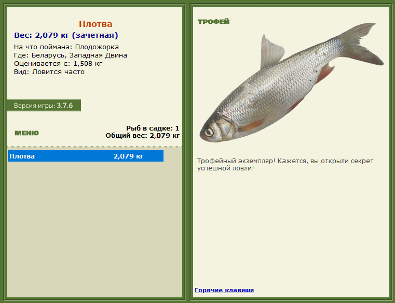Screen dimensions: 395x303
Task: Click the Плотва title heading
Action: point(96,24)
